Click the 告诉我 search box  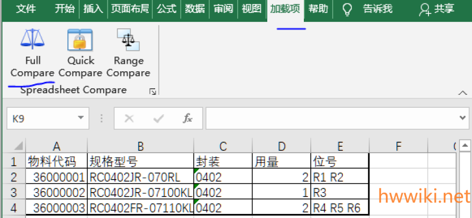(378, 9)
